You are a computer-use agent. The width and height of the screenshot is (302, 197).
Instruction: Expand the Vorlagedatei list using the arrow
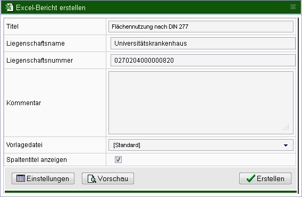coord(286,145)
